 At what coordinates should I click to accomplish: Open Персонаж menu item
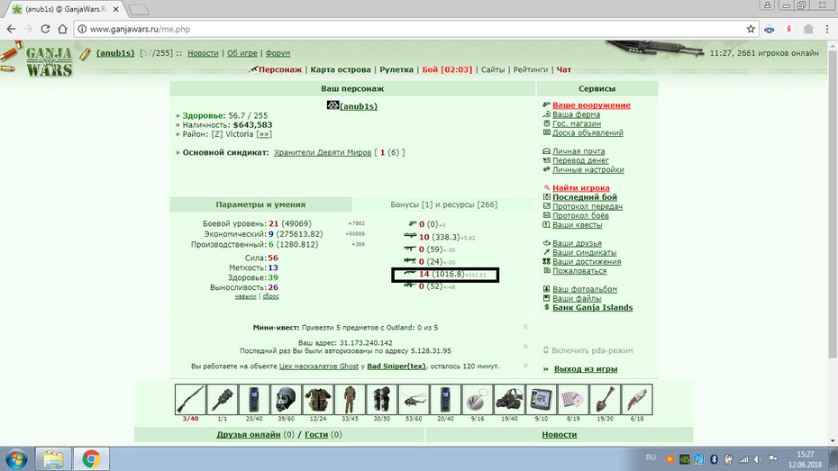(280, 69)
